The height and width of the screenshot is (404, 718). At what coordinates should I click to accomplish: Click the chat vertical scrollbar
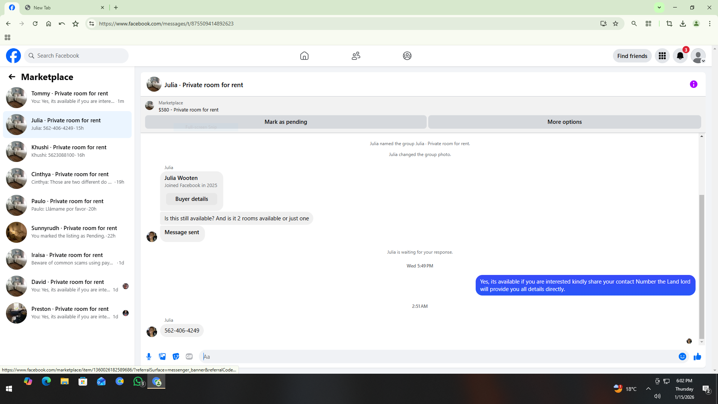[702, 266]
